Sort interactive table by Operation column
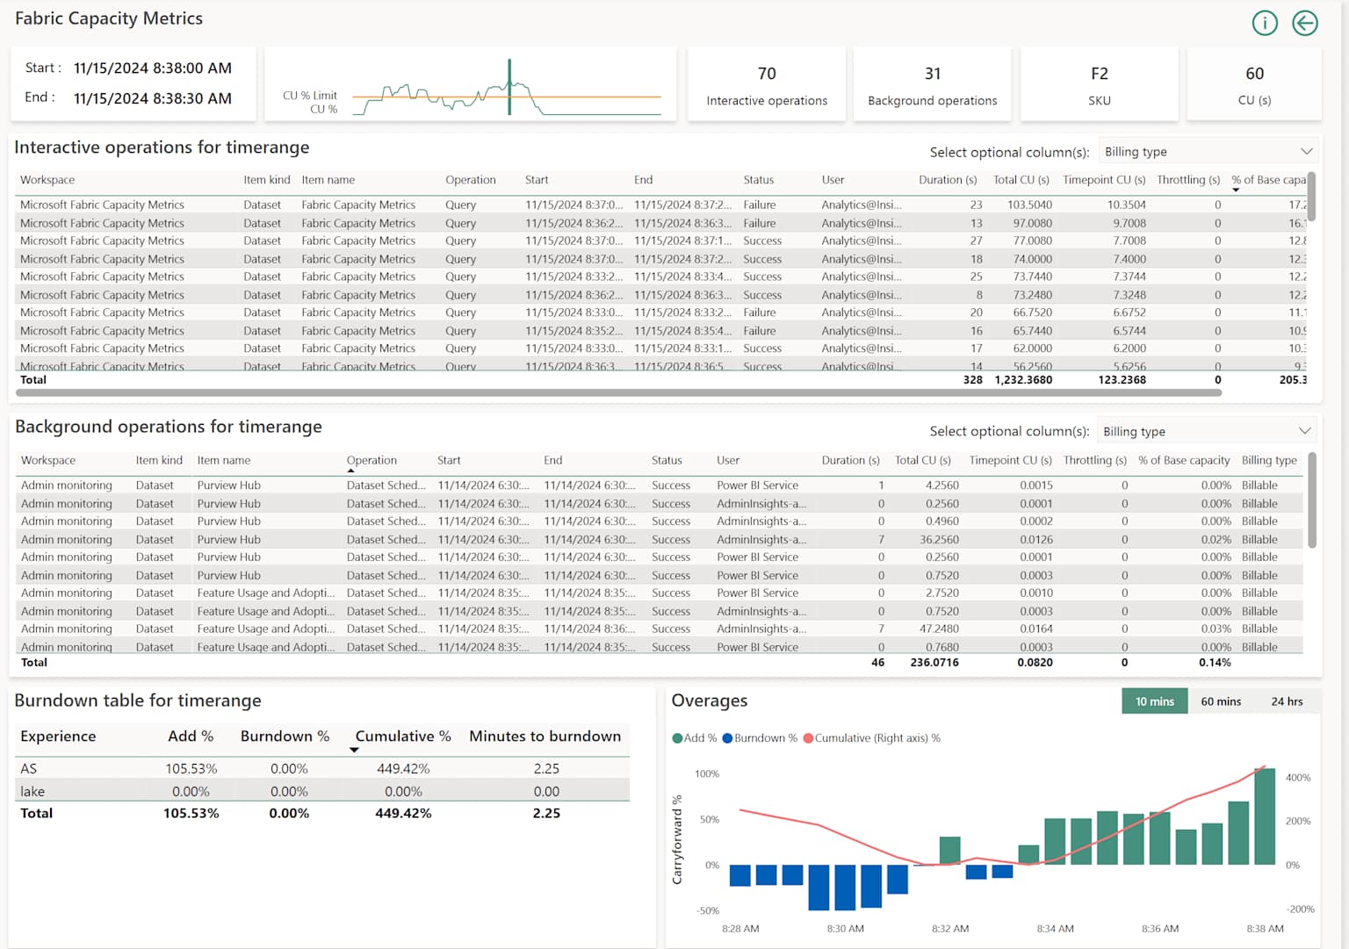Screen dimensions: 1349x949 (471, 180)
